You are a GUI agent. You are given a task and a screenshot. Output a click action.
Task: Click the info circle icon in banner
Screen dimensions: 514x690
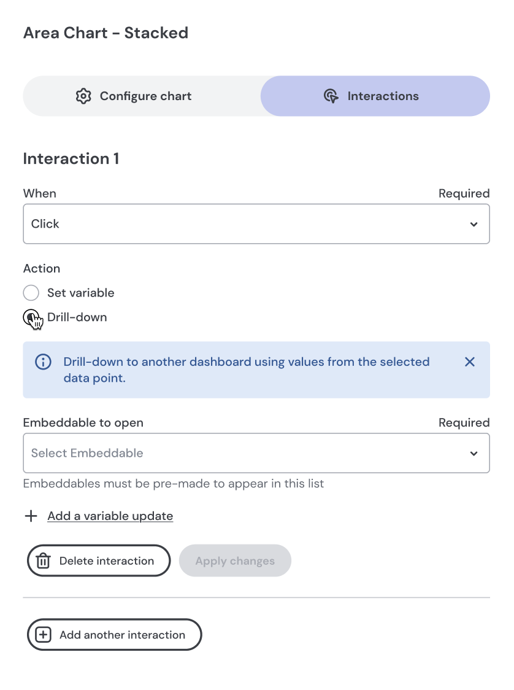[43, 362]
